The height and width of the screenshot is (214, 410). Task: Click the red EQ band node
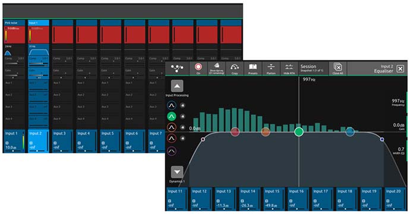[235, 132]
